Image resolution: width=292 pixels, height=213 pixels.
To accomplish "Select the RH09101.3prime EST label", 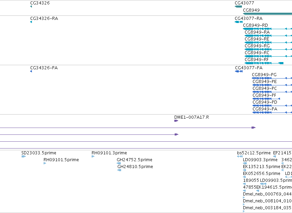I will pos(109,153).
